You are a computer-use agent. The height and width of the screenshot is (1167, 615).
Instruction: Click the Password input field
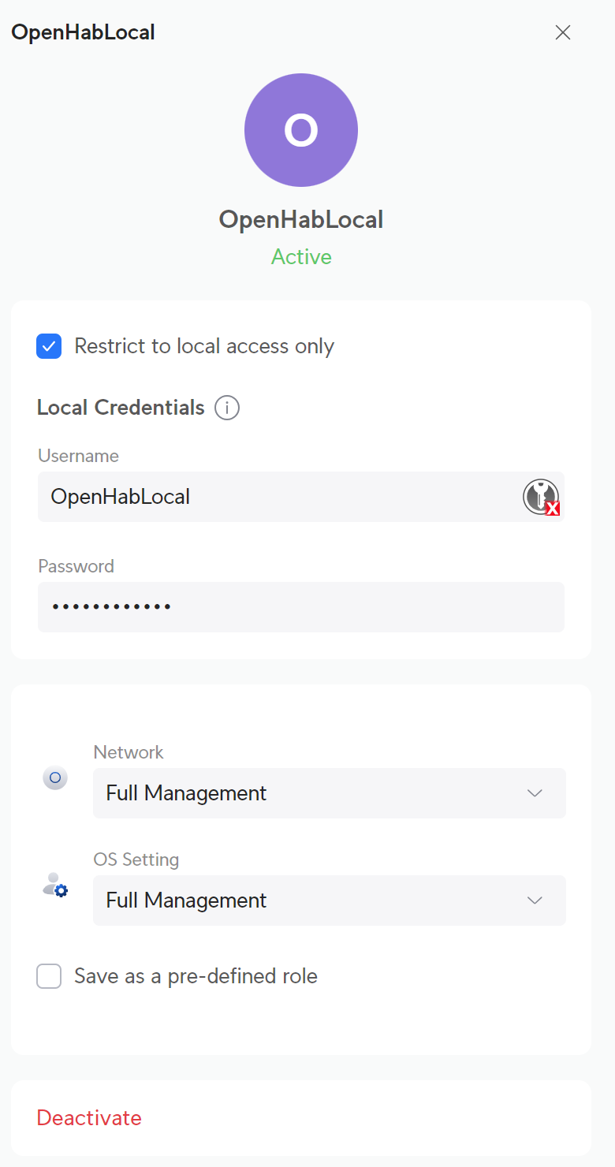pyautogui.click(x=301, y=607)
